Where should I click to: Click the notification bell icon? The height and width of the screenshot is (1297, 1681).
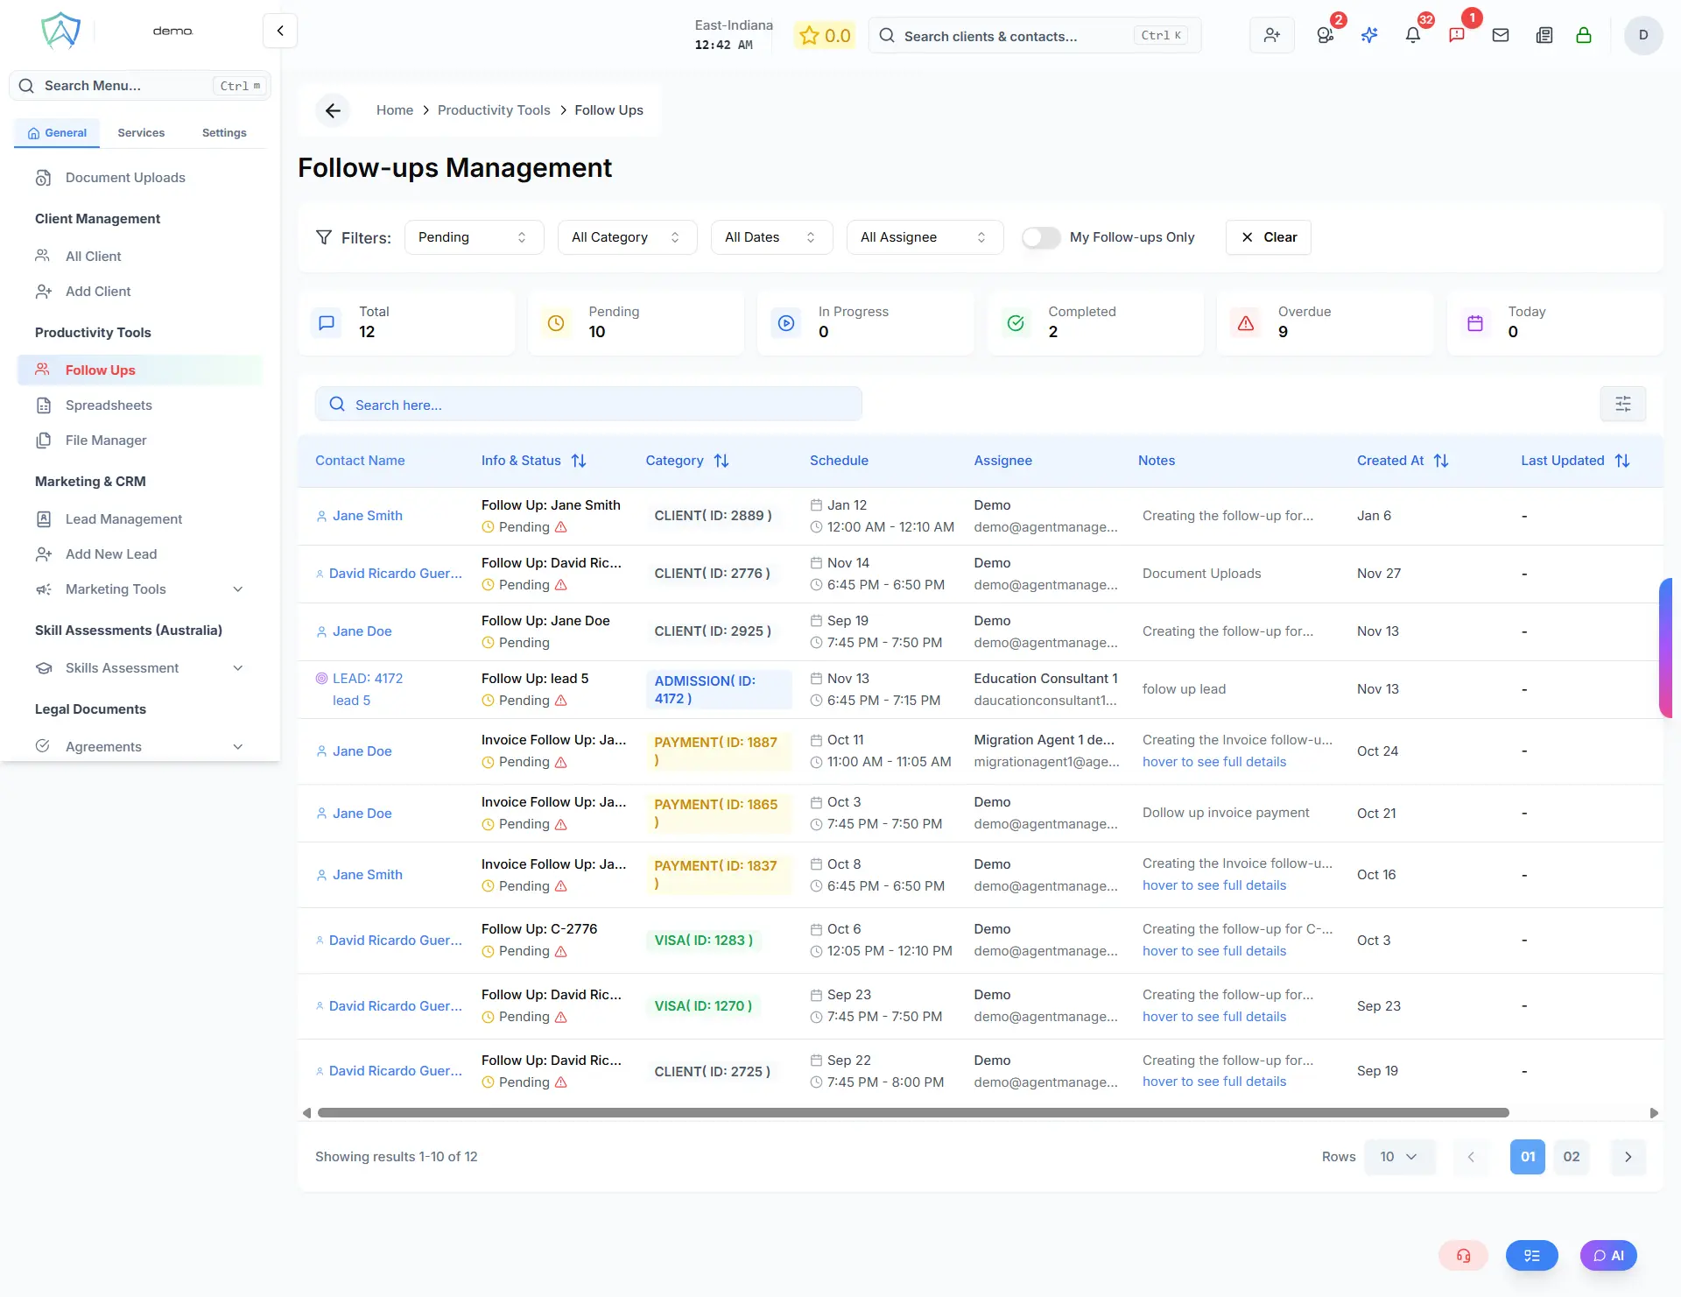click(x=1412, y=36)
